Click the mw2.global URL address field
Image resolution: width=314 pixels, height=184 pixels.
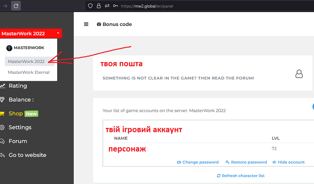(x=147, y=6)
